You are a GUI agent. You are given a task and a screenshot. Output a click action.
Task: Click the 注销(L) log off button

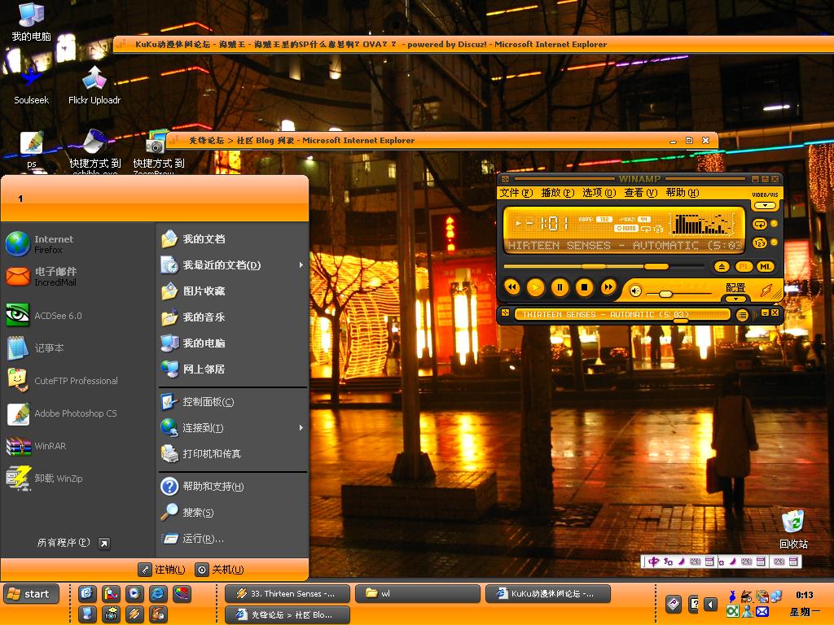162,570
